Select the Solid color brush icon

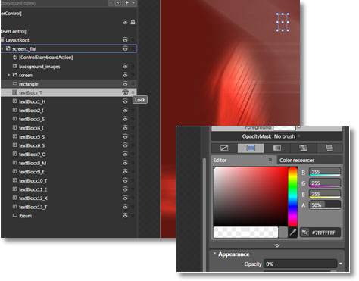click(x=251, y=148)
